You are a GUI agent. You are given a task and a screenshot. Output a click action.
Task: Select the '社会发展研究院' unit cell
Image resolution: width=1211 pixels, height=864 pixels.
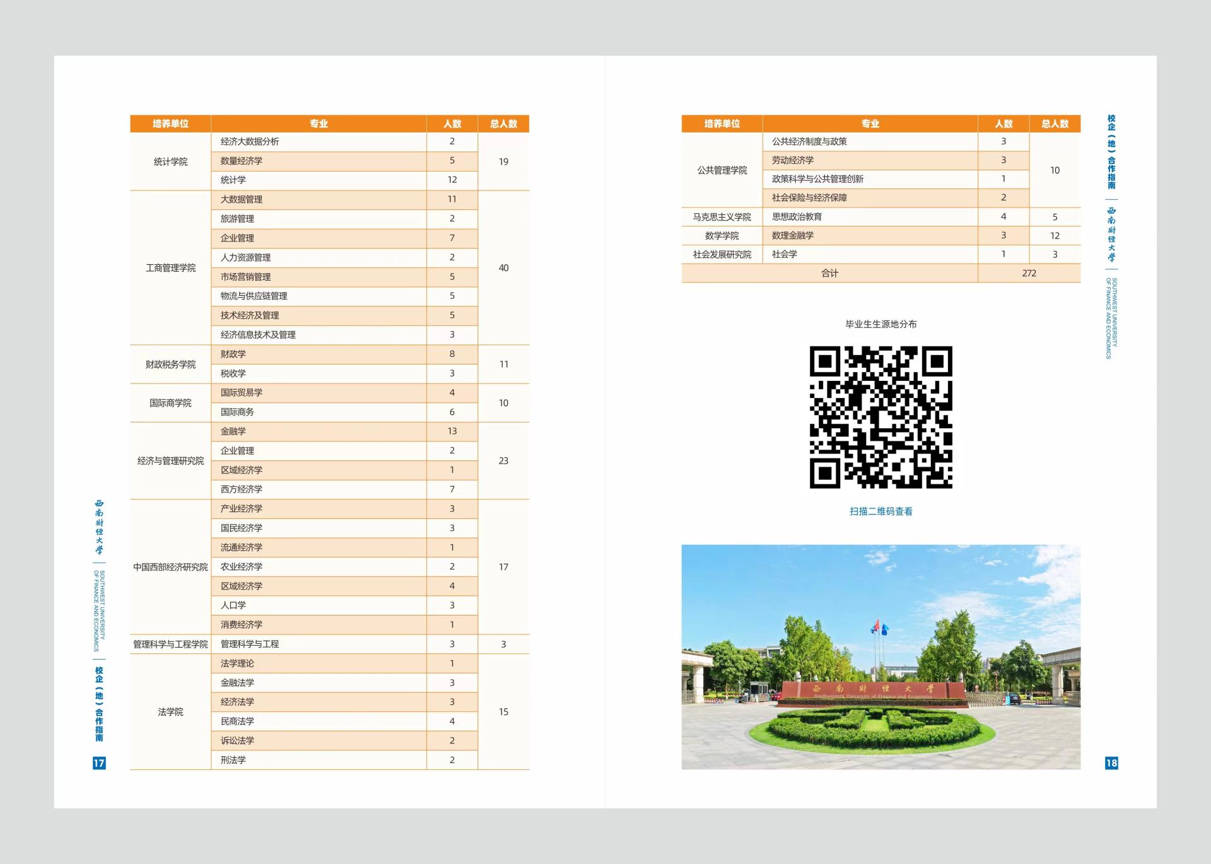pos(722,255)
